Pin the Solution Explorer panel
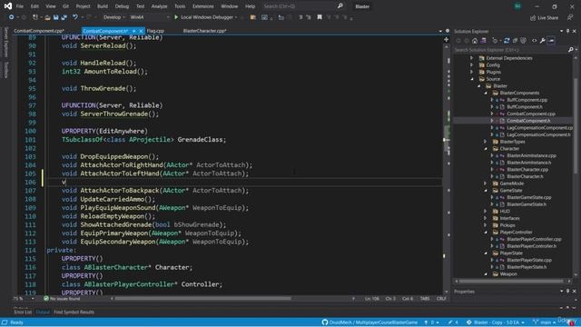581x327 pixels. click(x=567, y=32)
